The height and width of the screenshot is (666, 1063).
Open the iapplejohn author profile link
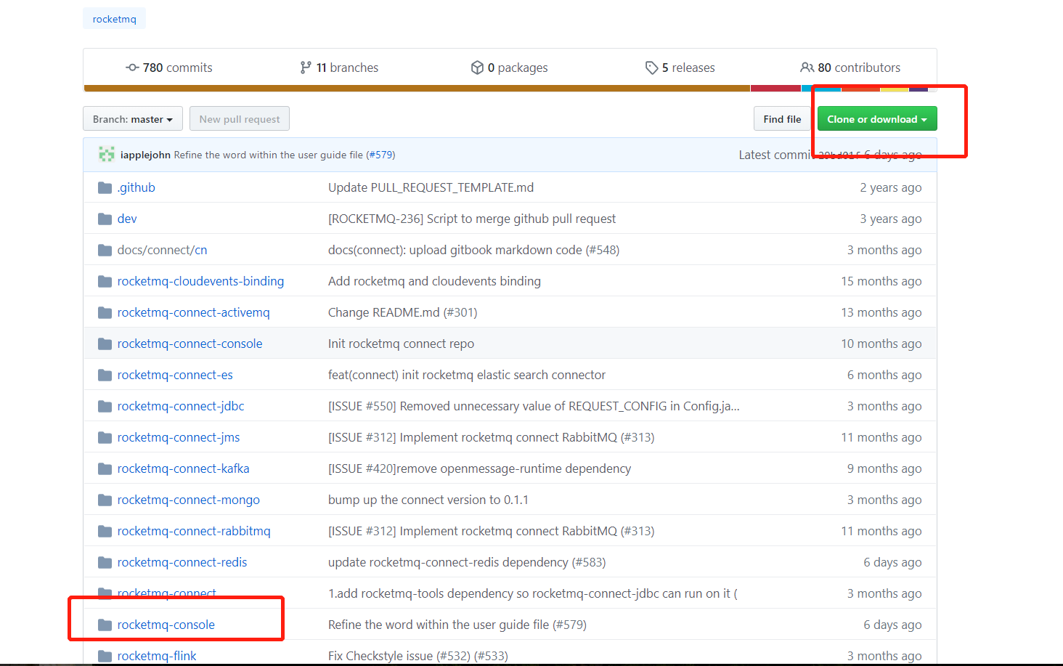point(145,155)
